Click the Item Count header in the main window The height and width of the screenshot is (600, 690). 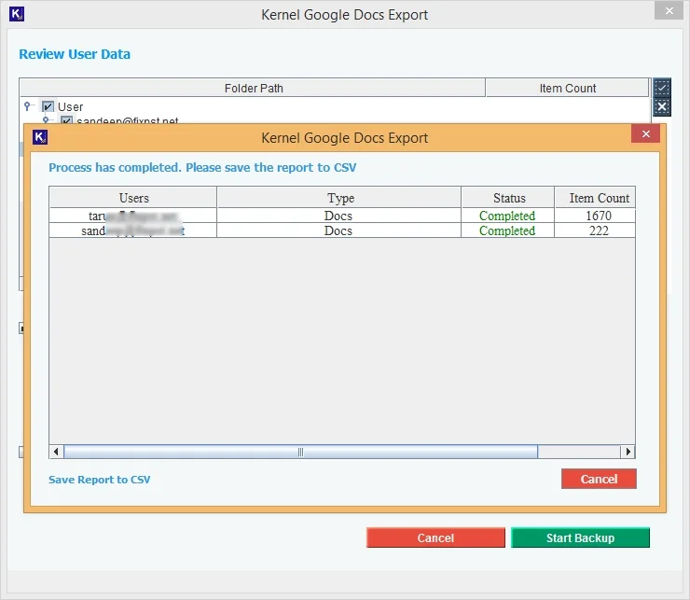click(x=567, y=88)
